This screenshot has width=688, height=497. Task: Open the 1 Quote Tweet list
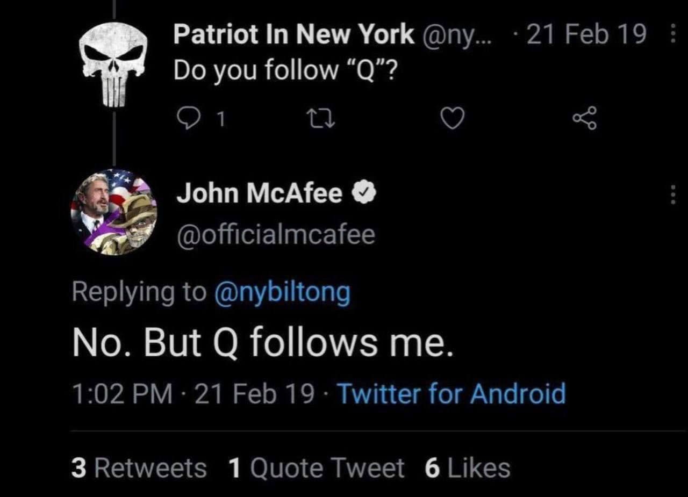(316, 467)
